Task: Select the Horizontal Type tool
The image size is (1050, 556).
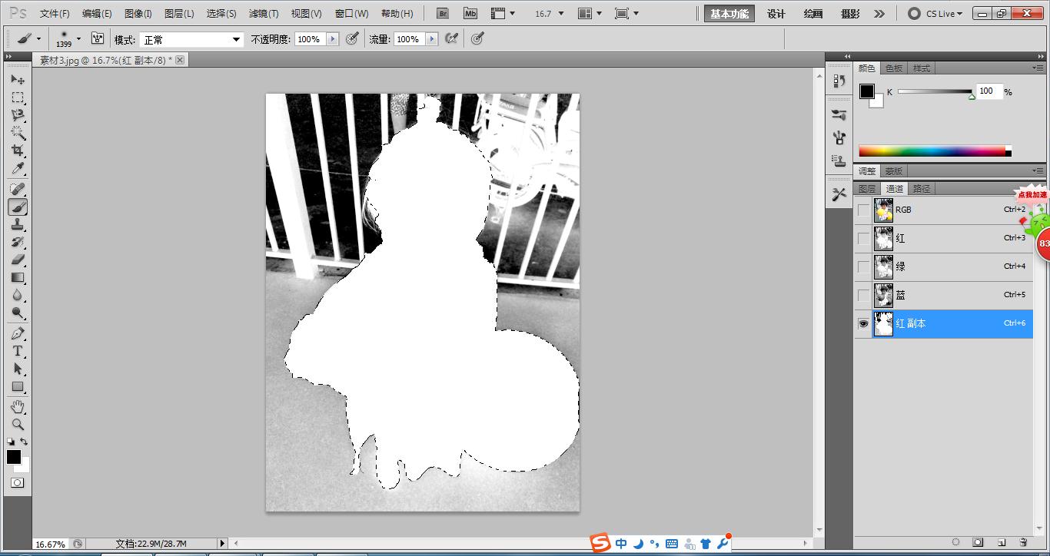Action: coord(18,352)
